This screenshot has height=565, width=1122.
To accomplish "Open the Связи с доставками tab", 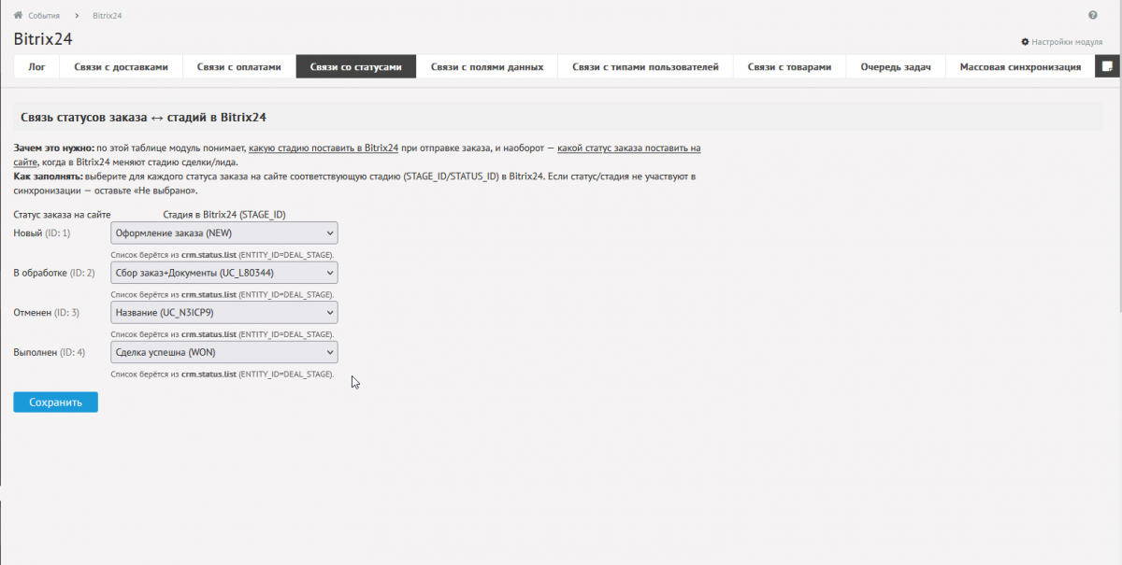I will click(122, 67).
